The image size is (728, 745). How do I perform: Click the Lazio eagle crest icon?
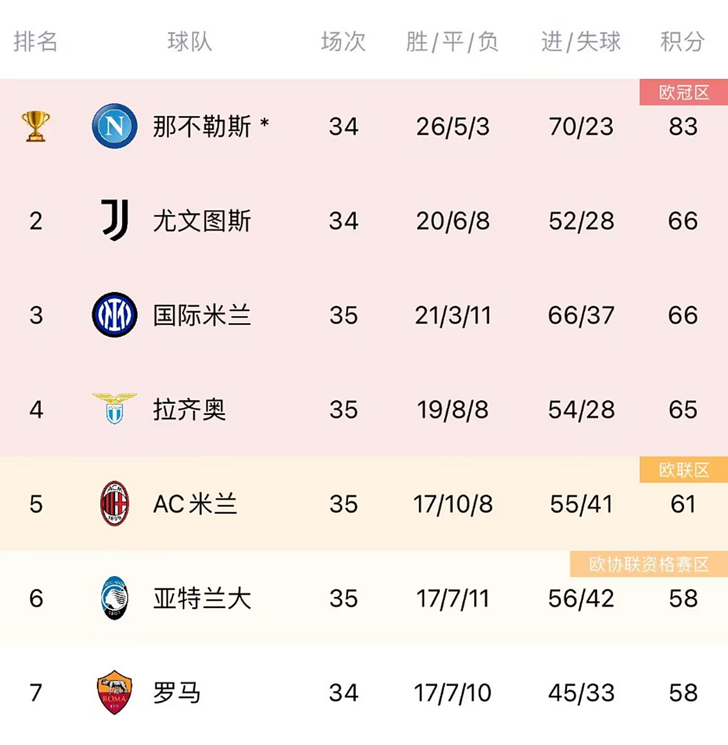115,409
